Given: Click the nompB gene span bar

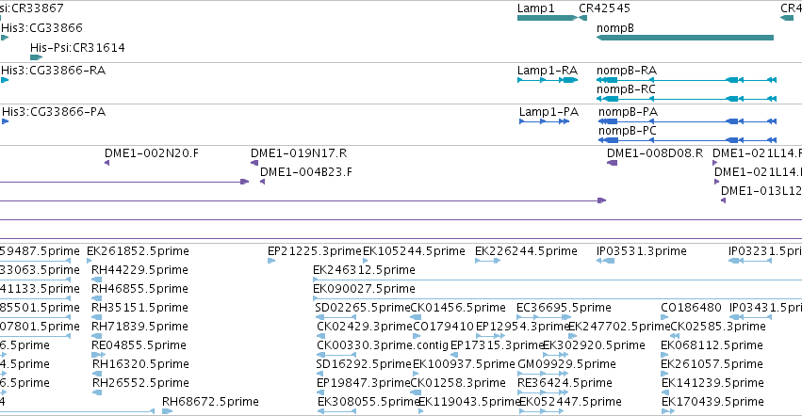Looking at the screenshot, I should (685, 38).
